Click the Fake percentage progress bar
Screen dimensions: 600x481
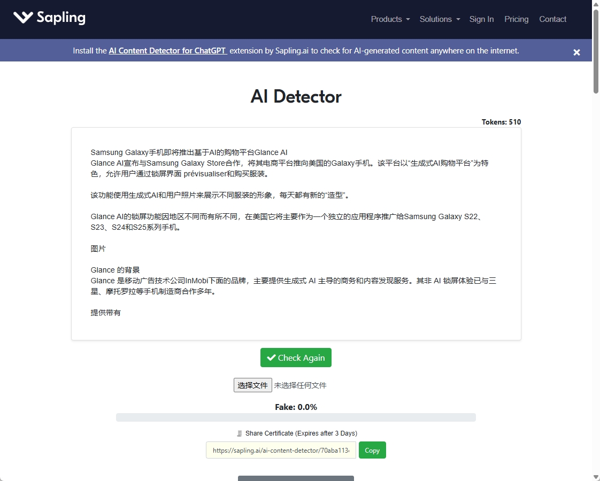click(296, 417)
